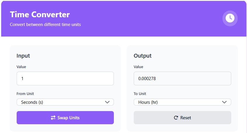
Task: Click the To Unit label
Action: pyautogui.click(x=140, y=94)
